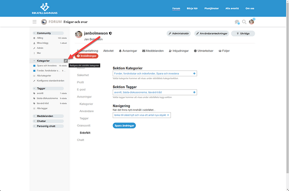Click the Spara ändringar button
Viewport: 289px width, 191px height.
[x=124, y=126]
